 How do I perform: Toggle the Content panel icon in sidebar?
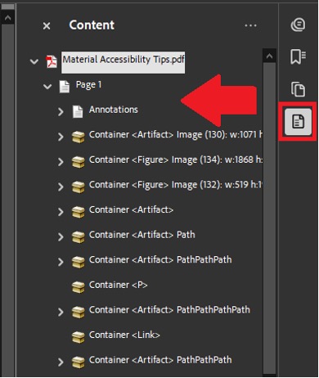click(x=298, y=122)
